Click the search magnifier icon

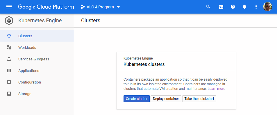[x=208, y=7]
